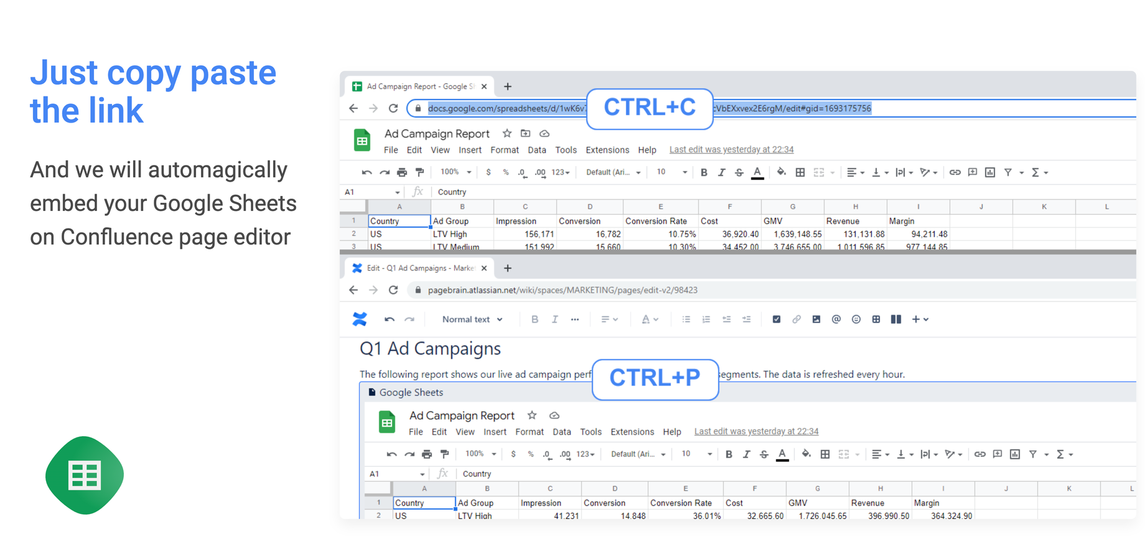Click Last edit link in embedded sheet
1145x560 pixels.
pos(756,431)
